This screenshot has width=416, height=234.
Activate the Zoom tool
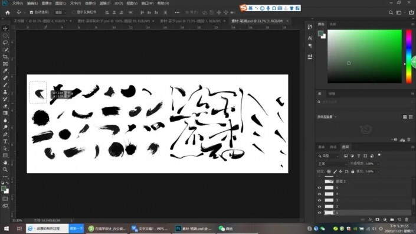(x=5, y=170)
